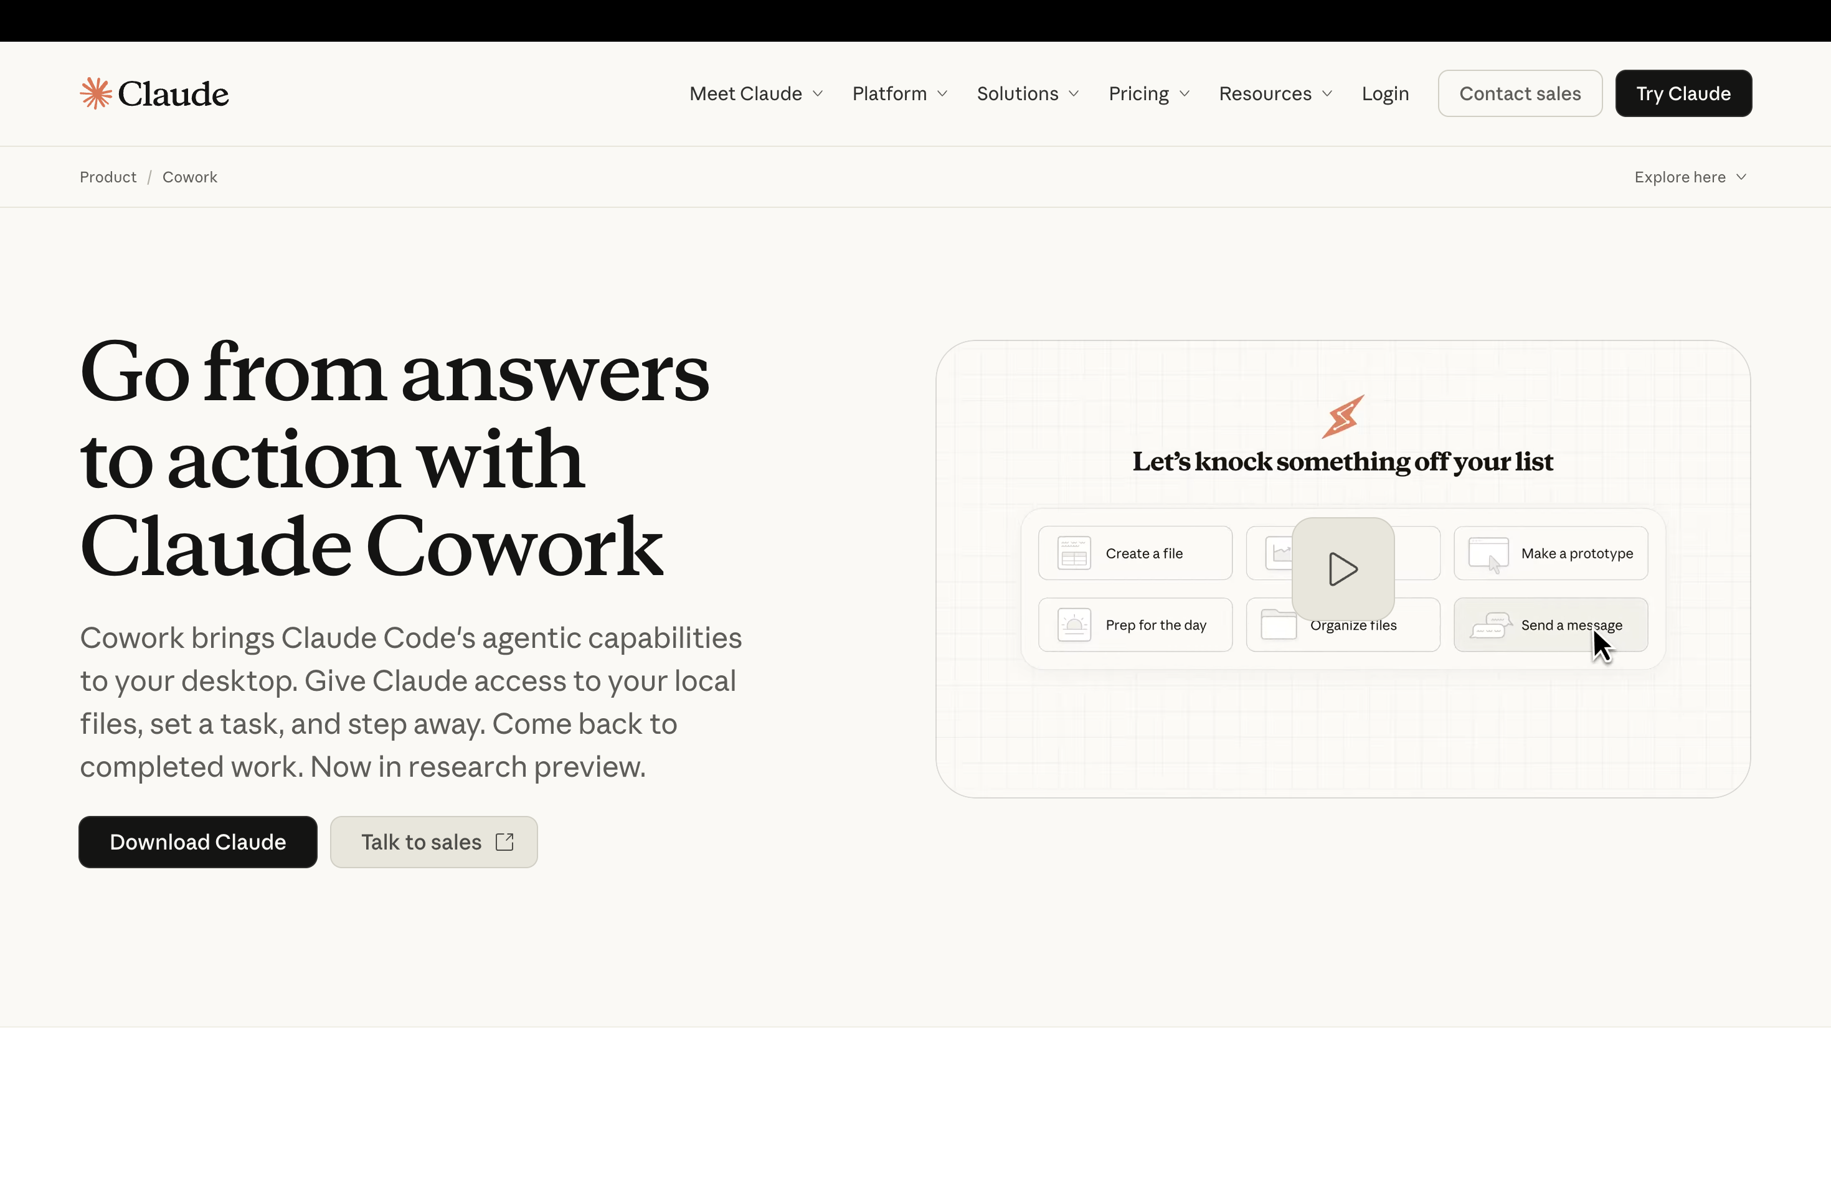Screen dimensions: 1831x1190
Task: Click the spreadsheet icon in Create a file
Action: [x=1074, y=553]
